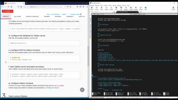This screenshot has width=178, height=100.
Task: Open Installing frontend documentation link
Action: [52, 88]
